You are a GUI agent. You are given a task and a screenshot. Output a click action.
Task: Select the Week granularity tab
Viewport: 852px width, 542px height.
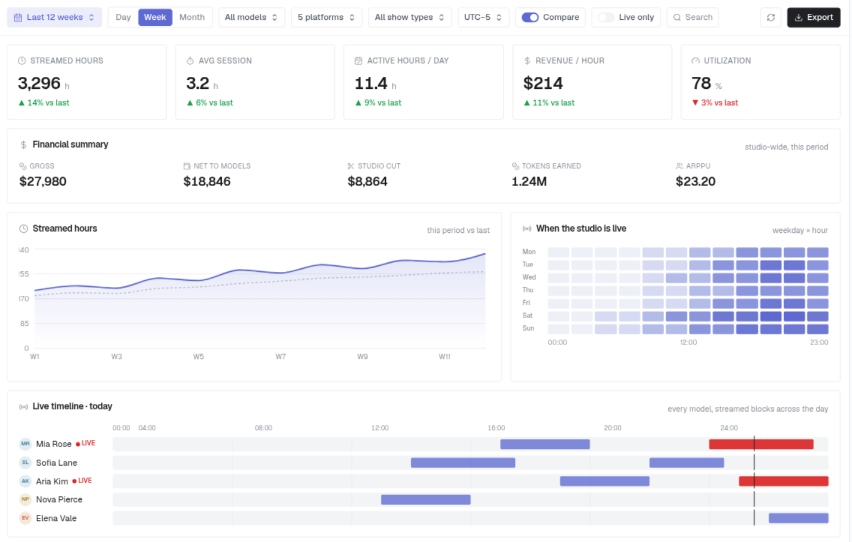pyautogui.click(x=155, y=17)
